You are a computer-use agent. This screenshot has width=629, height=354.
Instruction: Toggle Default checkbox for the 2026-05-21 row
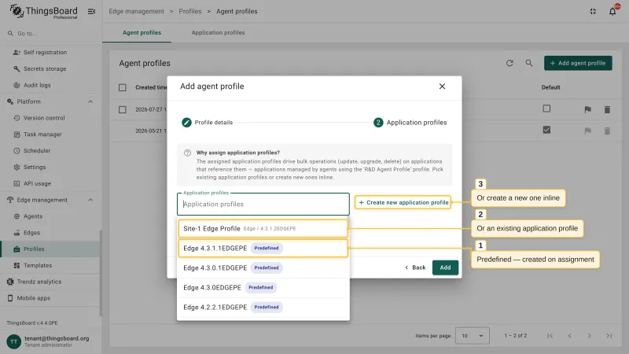pyautogui.click(x=546, y=130)
